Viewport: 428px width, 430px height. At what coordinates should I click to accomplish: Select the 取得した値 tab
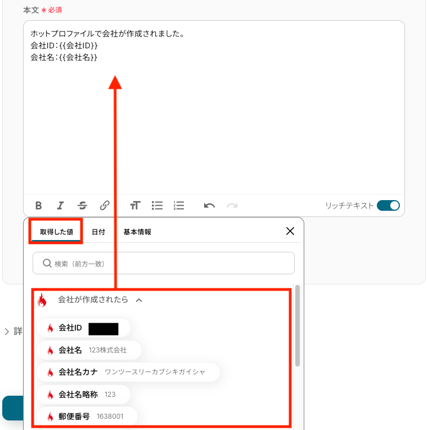[x=56, y=232]
